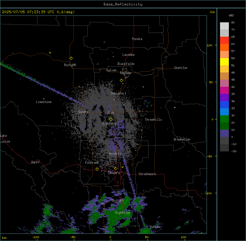246x241 pixels.
Task: Click the Sundre town label
Action: [x=83, y=112]
